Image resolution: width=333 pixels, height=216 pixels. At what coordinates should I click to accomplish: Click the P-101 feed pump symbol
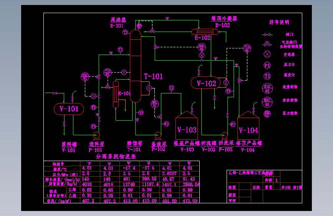(x=96, y=135)
